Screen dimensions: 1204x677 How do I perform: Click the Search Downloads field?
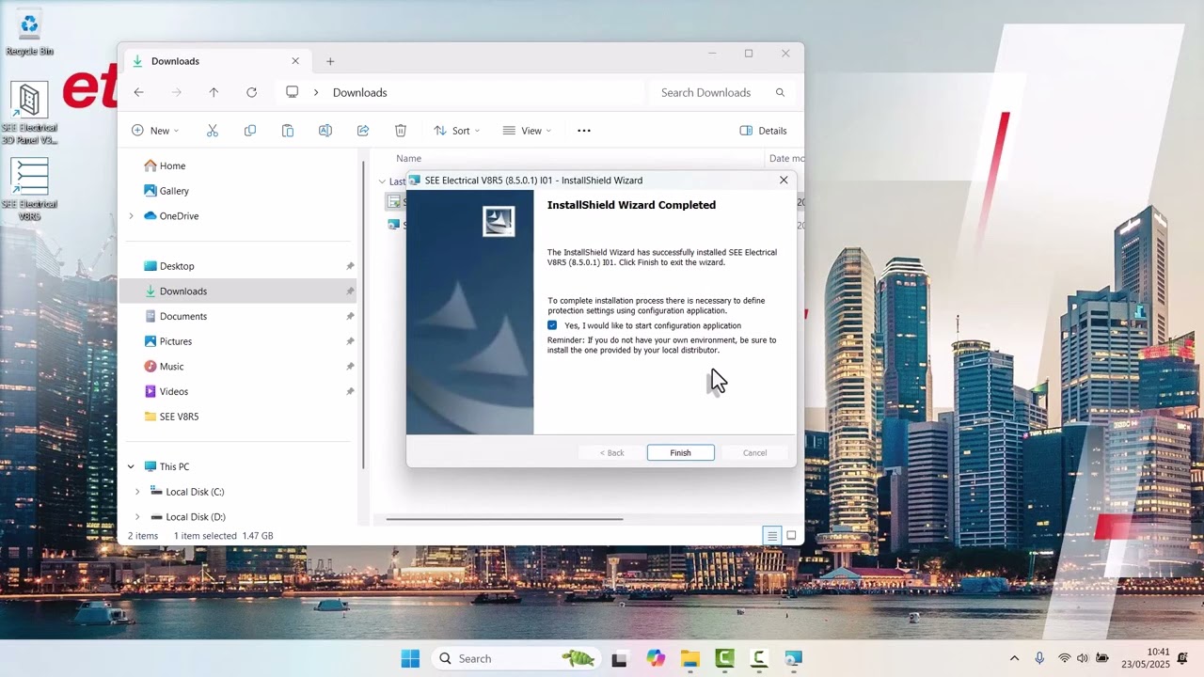point(721,92)
